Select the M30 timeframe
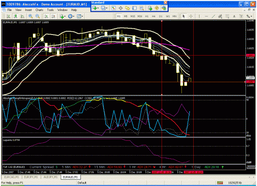This screenshot has height=186, width=257. coord(140,16)
